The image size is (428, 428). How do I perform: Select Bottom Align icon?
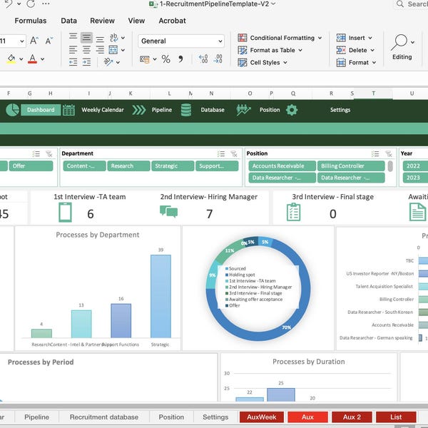[100, 39]
